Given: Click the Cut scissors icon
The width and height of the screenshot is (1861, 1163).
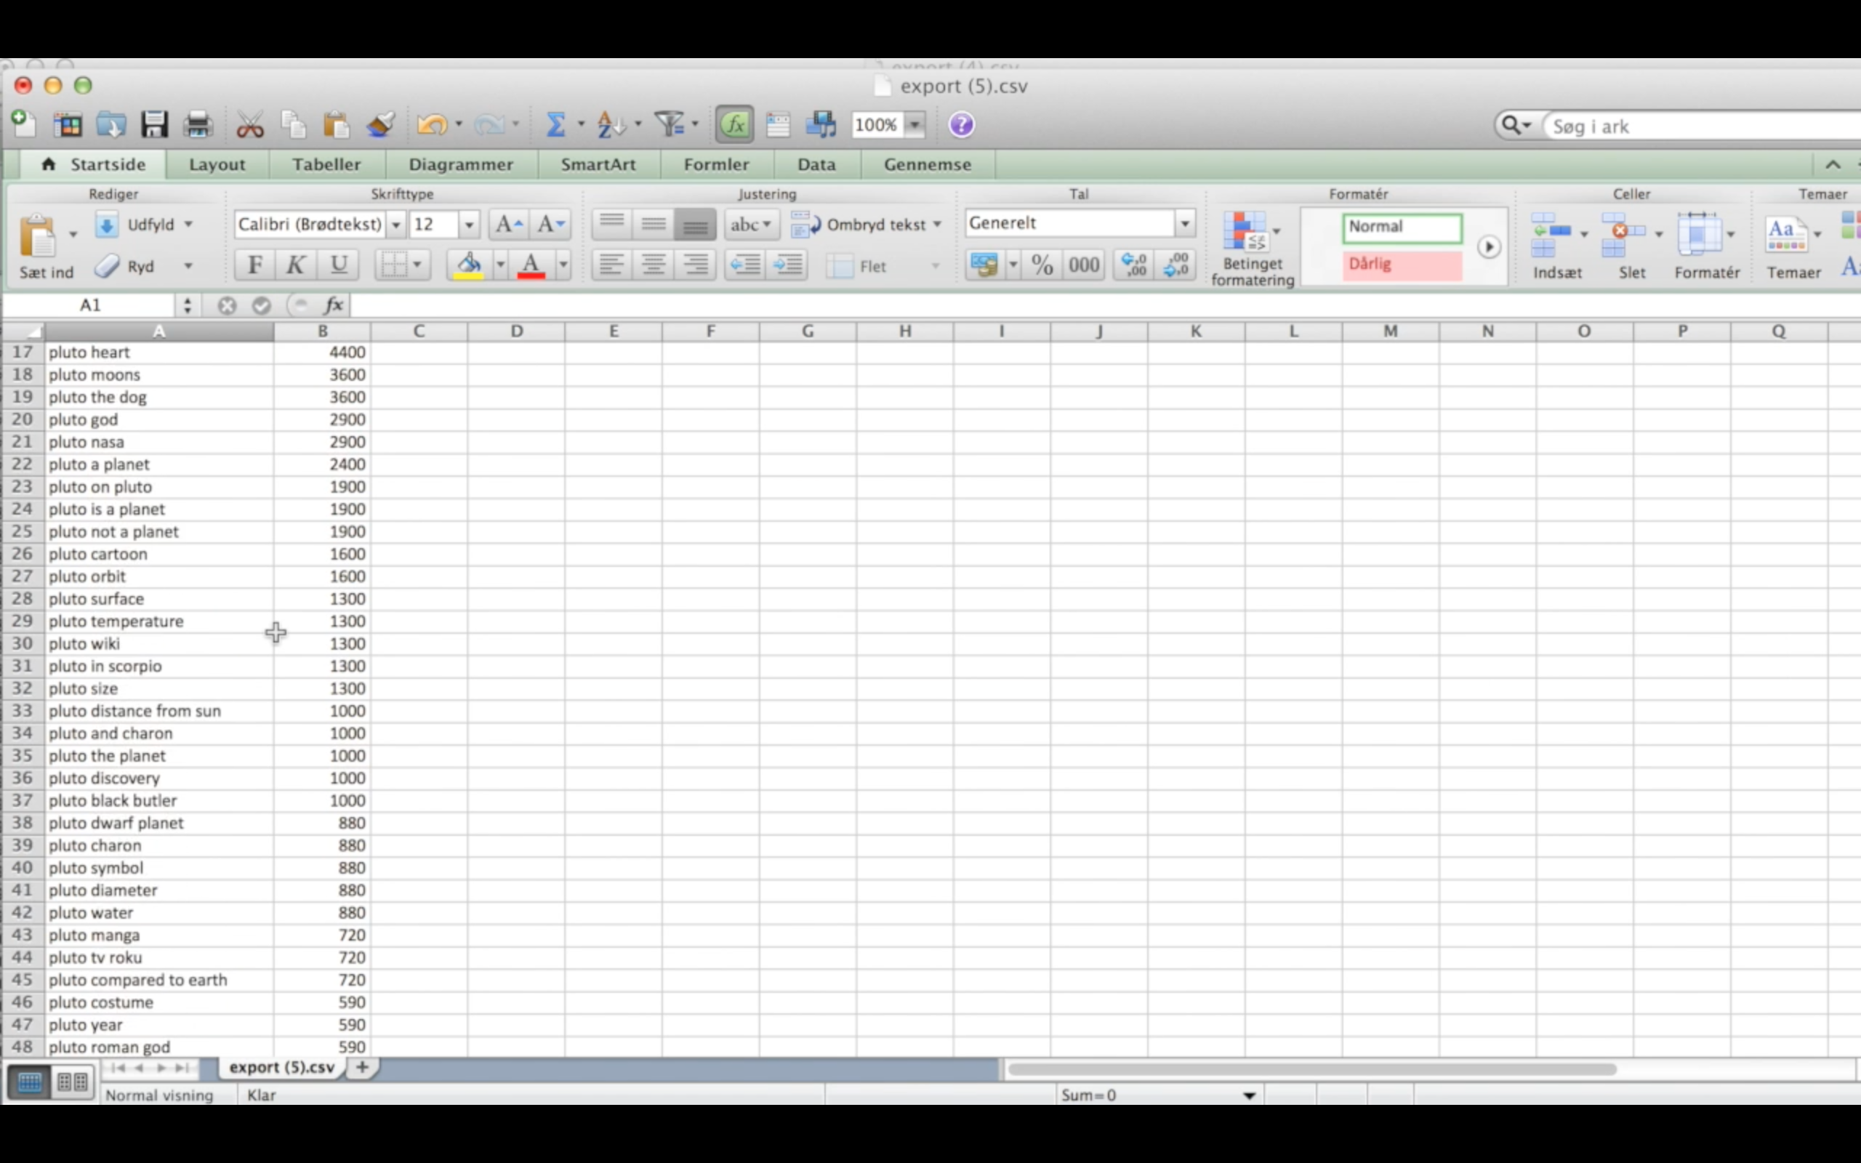Looking at the screenshot, I should [249, 124].
